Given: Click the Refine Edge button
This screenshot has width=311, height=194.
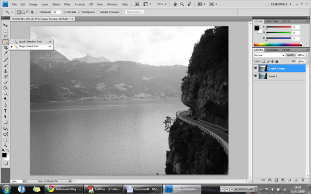Looking at the screenshot, I should click(x=134, y=12).
